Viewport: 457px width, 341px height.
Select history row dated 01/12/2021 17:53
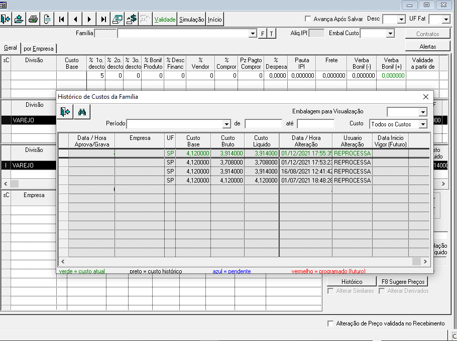coord(244,162)
